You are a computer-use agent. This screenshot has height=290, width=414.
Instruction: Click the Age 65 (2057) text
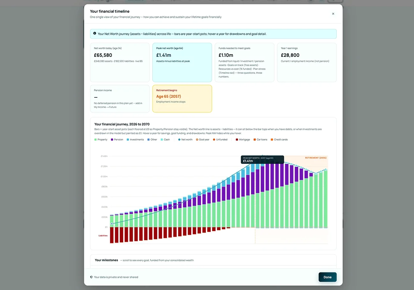pyautogui.click(x=169, y=96)
